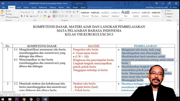180x101 pixels.
Task: Toggle italic formatting
Action: click(24, 16)
